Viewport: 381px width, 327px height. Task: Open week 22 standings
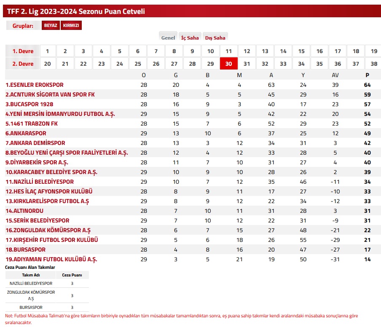click(83, 64)
